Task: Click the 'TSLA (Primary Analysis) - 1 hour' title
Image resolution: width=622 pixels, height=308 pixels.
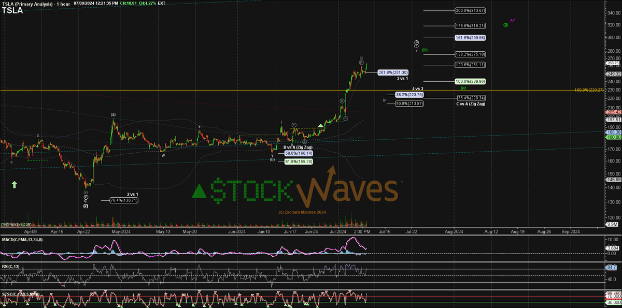Action: (35, 3)
